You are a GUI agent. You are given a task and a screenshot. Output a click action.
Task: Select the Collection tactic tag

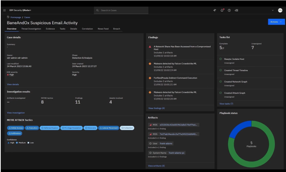pyautogui.click(x=127, y=128)
